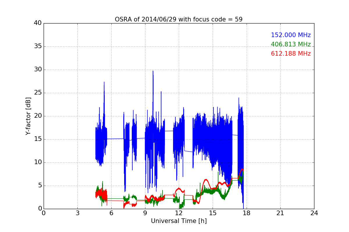The image size is (349, 232).
Task: Click y-axis tick label 30
Action: [38, 70]
